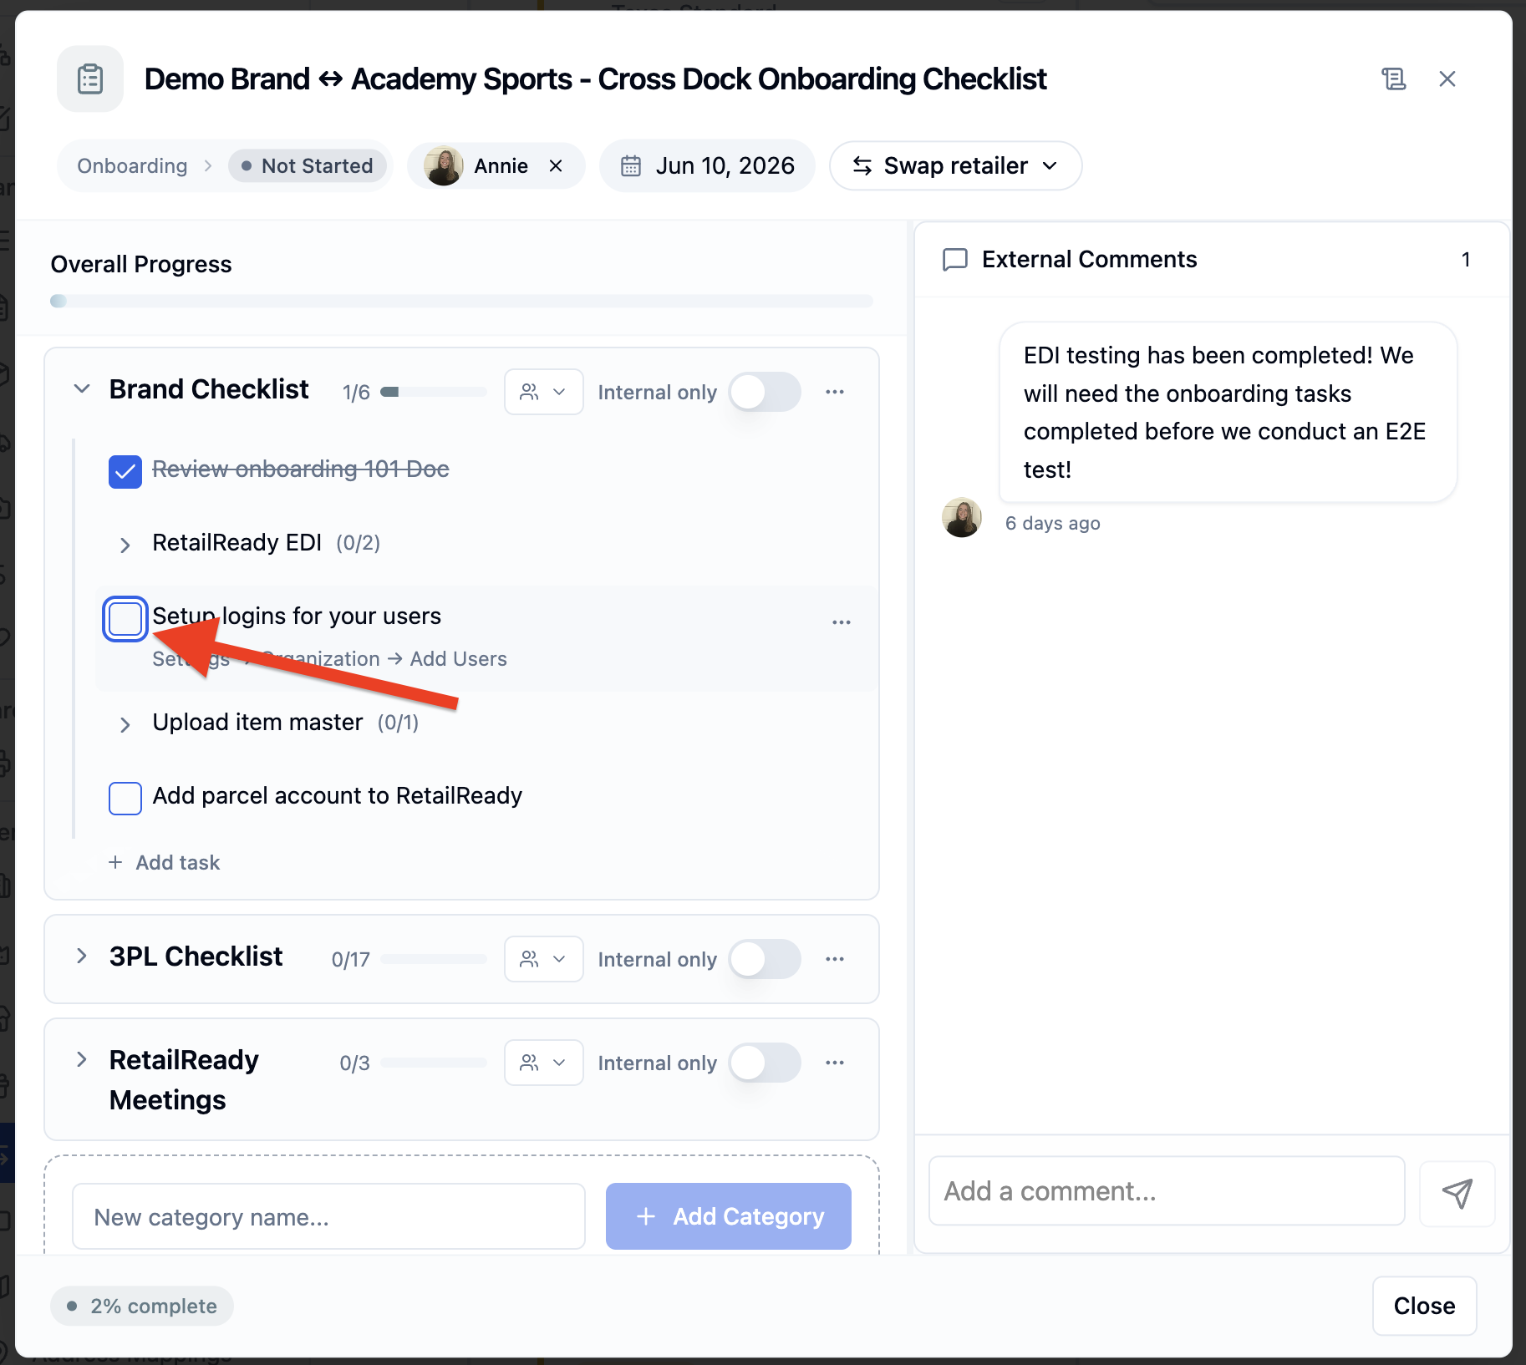Check the Setup logins for your users box
The image size is (1526, 1365).
[x=125, y=619]
